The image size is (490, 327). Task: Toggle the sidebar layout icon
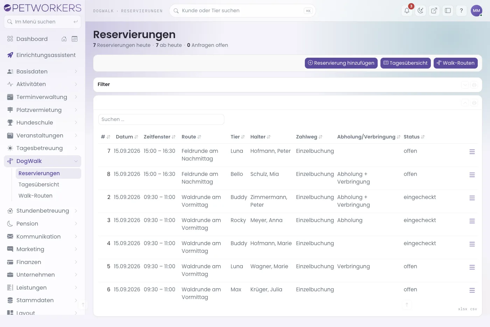tap(448, 10)
